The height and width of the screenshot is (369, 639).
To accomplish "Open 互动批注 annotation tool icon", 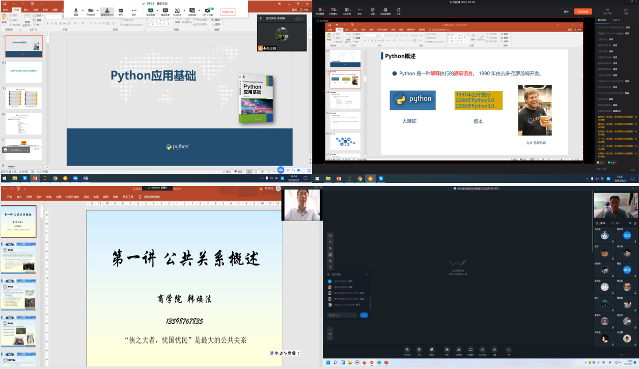I will (x=177, y=11).
